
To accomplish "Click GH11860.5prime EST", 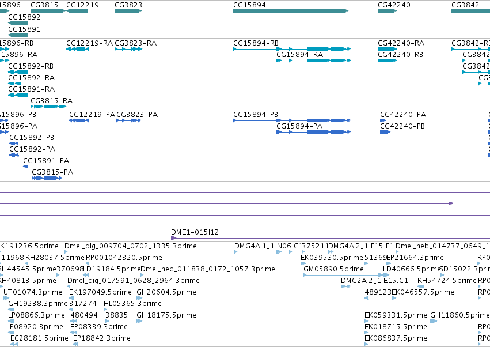I will click(434, 321).
